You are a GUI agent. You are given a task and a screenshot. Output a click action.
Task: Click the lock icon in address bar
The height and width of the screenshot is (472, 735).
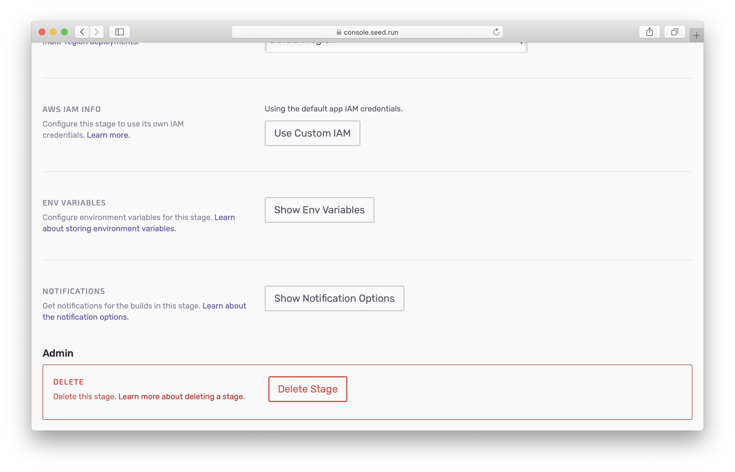[x=339, y=32]
